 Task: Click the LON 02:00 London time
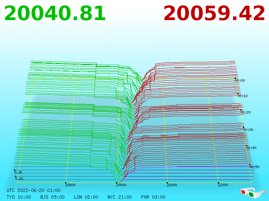point(86,197)
